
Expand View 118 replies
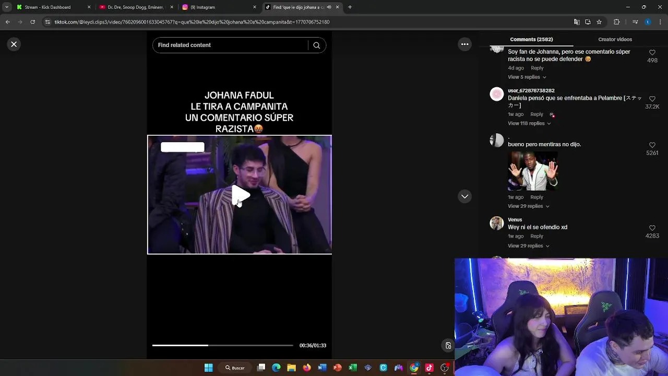[x=529, y=124]
